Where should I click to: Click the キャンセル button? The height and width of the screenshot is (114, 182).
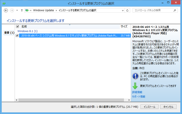click(168, 107)
